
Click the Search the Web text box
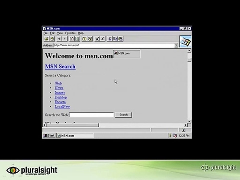(x=91, y=115)
